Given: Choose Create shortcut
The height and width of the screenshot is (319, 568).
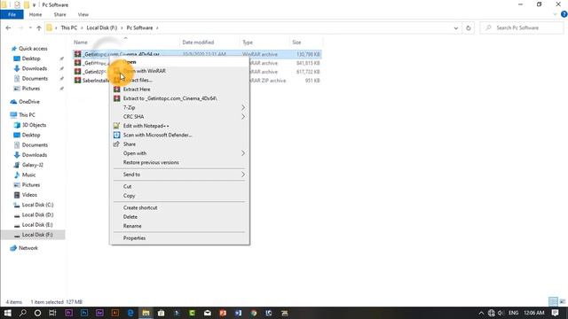Looking at the screenshot, I should (x=140, y=207).
